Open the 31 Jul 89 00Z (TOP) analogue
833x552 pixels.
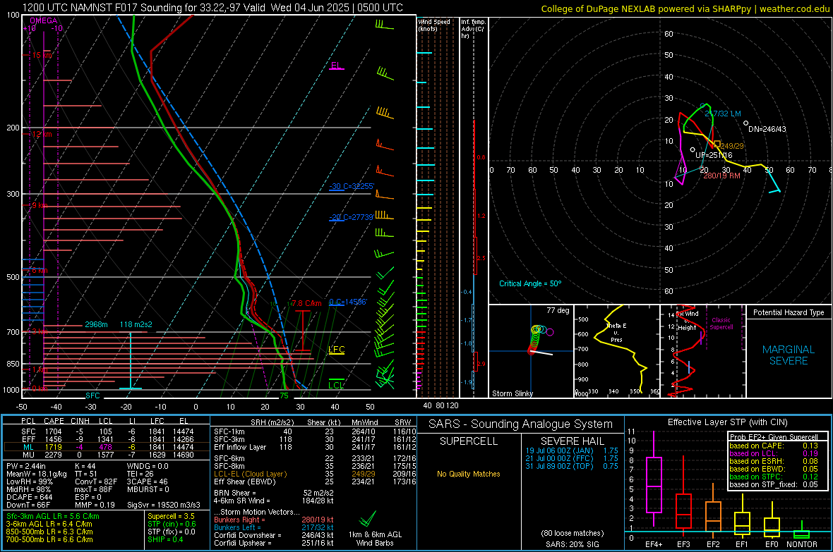pyautogui.click(x=572, y=466)
